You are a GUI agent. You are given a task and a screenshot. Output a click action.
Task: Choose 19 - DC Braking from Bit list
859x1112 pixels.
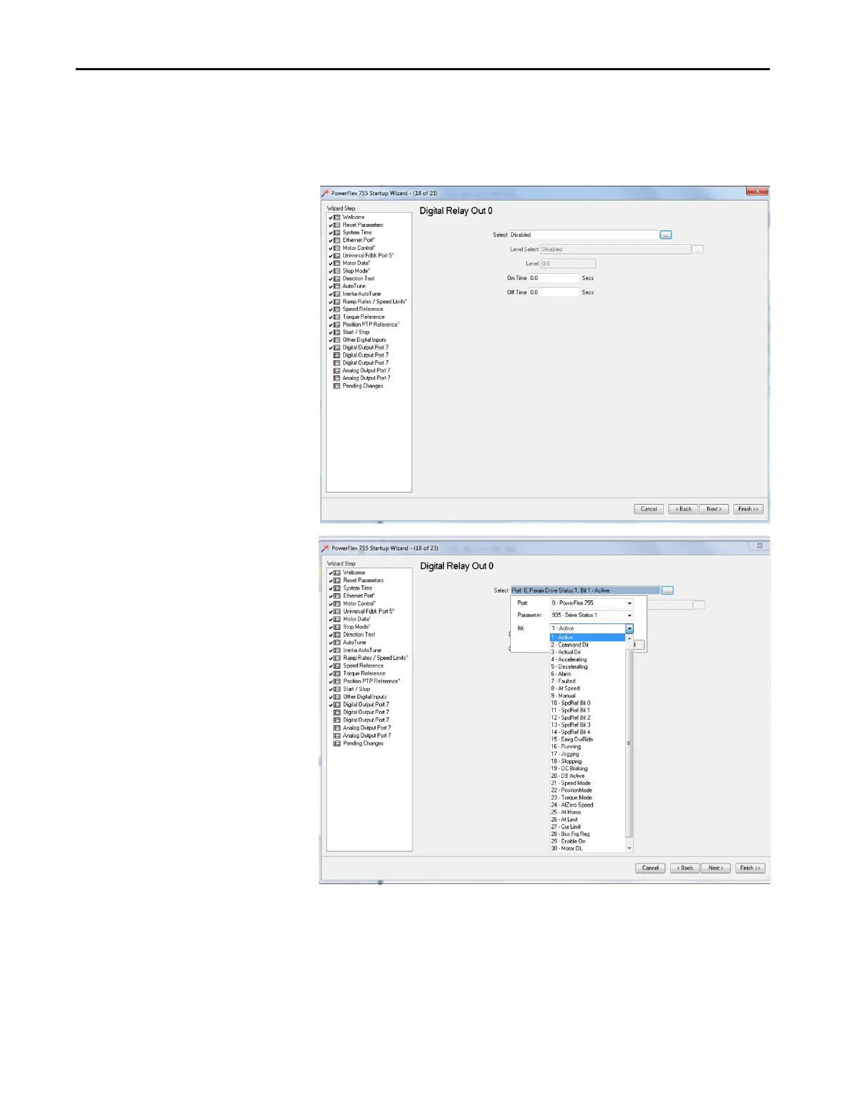tap(587, 769)
